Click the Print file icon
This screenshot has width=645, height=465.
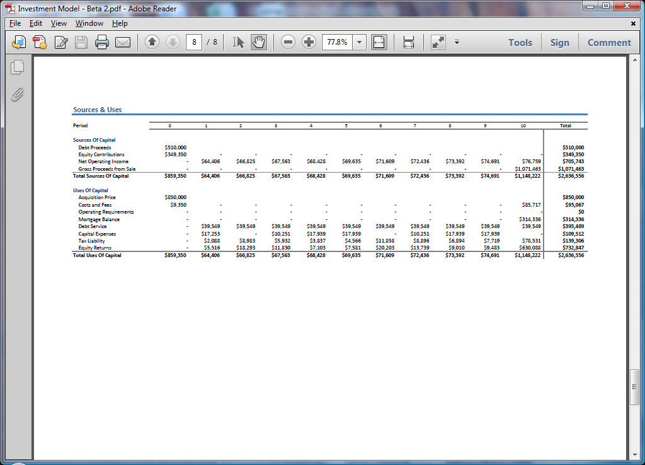102,42
